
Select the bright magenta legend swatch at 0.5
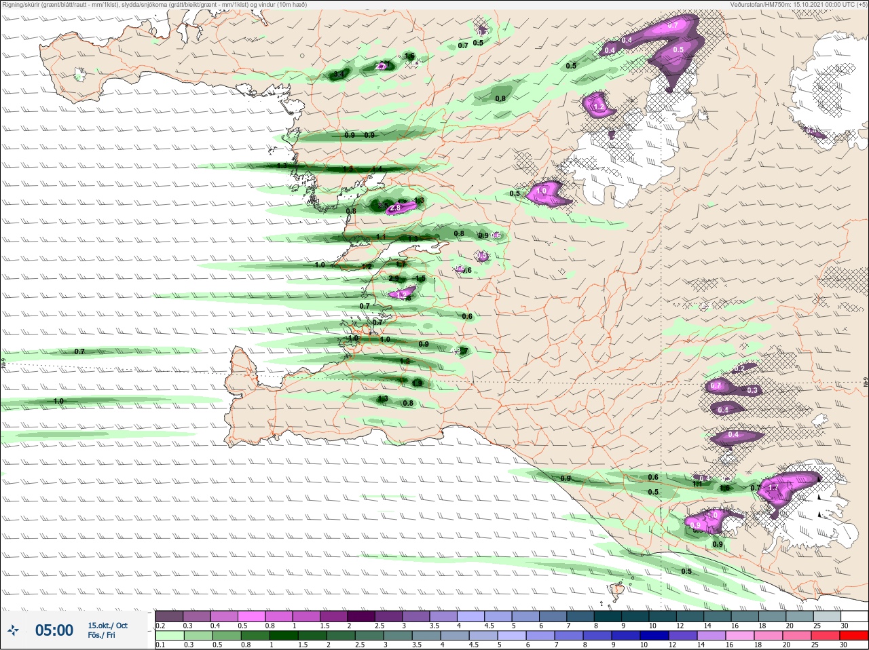pos(251,616)
